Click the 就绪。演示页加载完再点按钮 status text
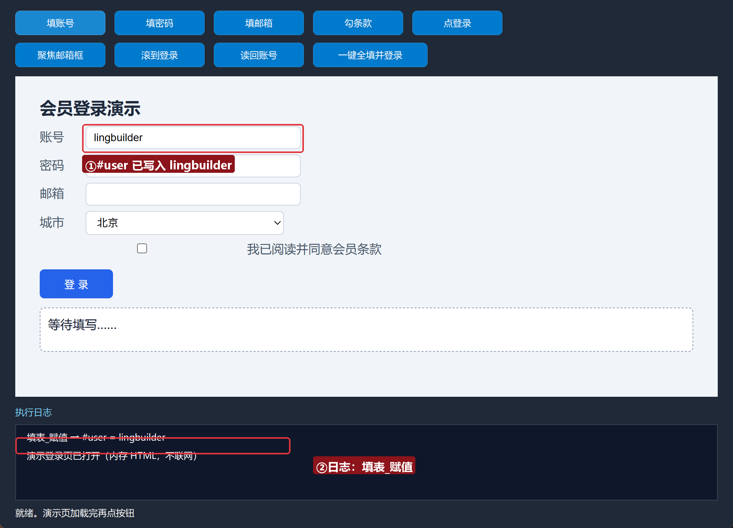 coord(75,513)
